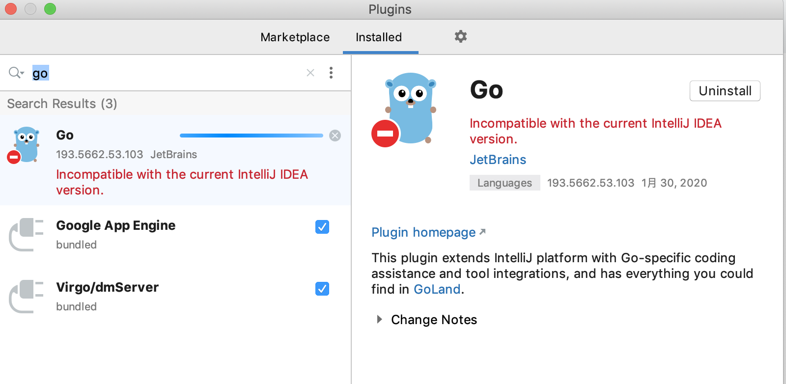Open the plugins settings gear menu
Image resolution: width=786 pixels, height=384 pixels.
(x=460, y=36)
